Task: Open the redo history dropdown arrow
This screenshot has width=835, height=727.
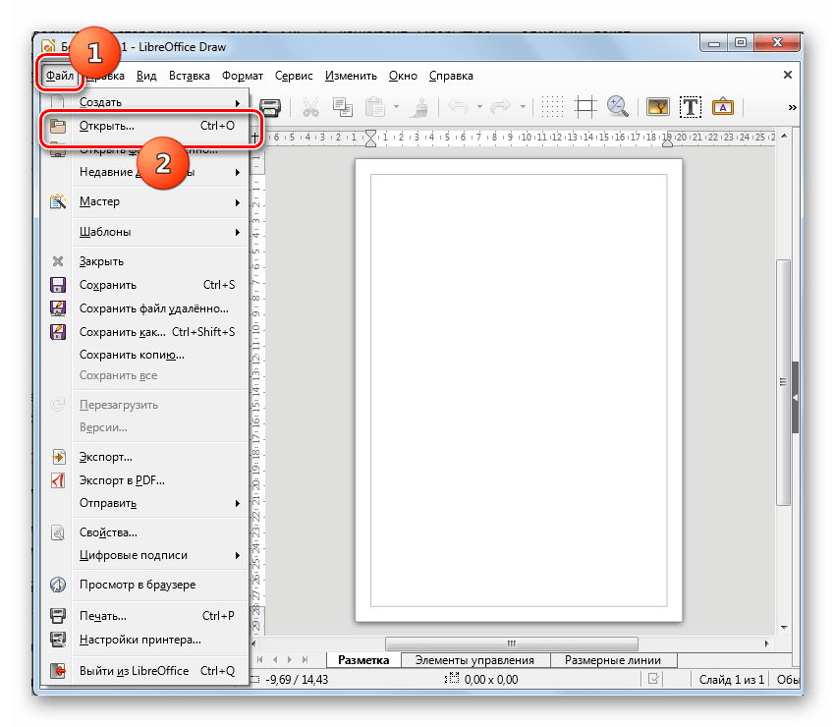Action: [523, 106]
